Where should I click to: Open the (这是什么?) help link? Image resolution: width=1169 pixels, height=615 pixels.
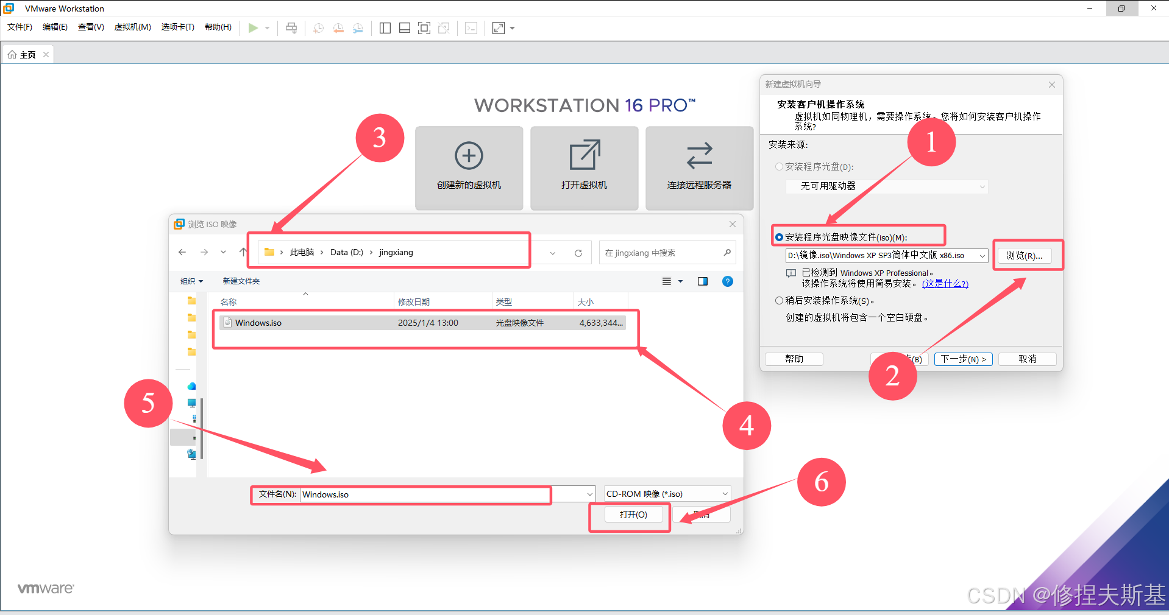[x=945, y=283]
